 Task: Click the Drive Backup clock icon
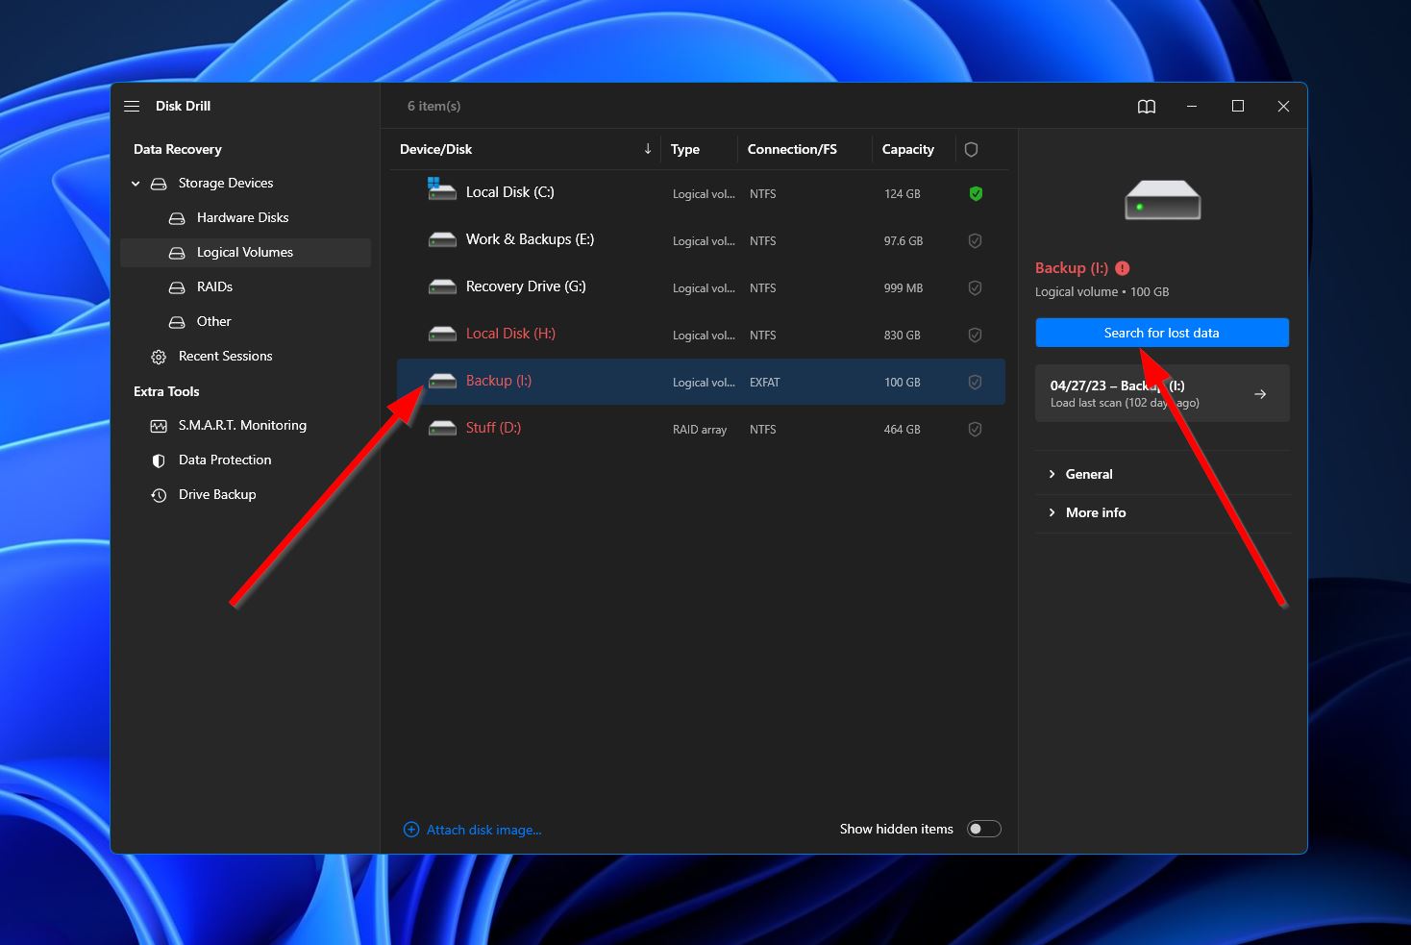tap(159, 495)
